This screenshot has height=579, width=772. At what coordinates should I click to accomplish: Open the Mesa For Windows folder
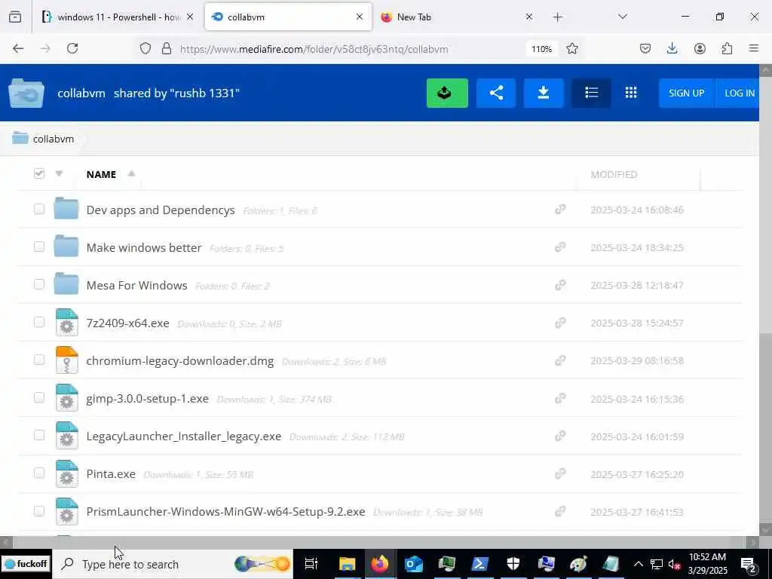(137, 286)
